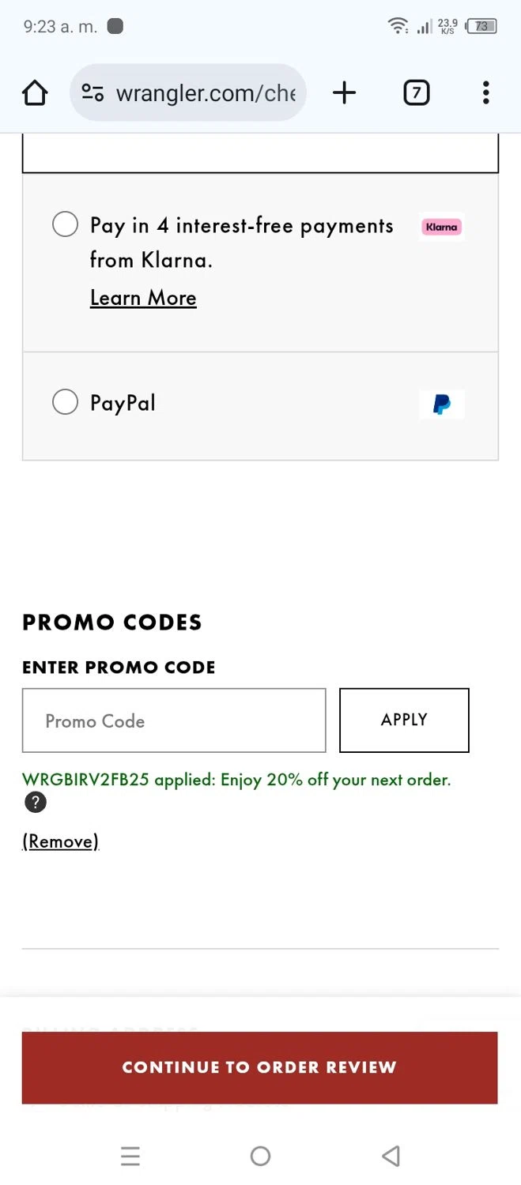Select Klarna pay in 4 radio button

[x=65, y=224]
